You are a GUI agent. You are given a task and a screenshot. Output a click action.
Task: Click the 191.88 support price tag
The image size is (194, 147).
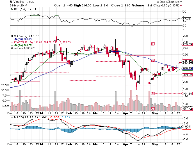[x=187, y=93]
